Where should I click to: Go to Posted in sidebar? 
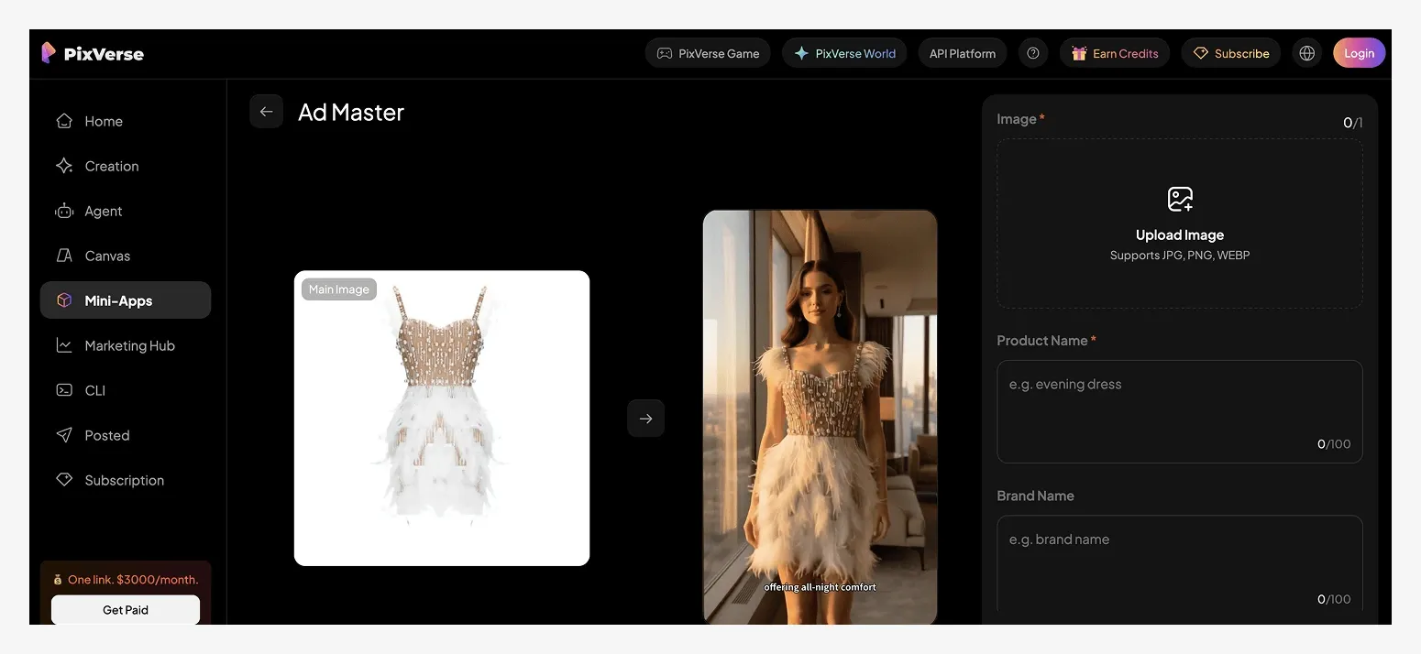click(x=126, y=435)
